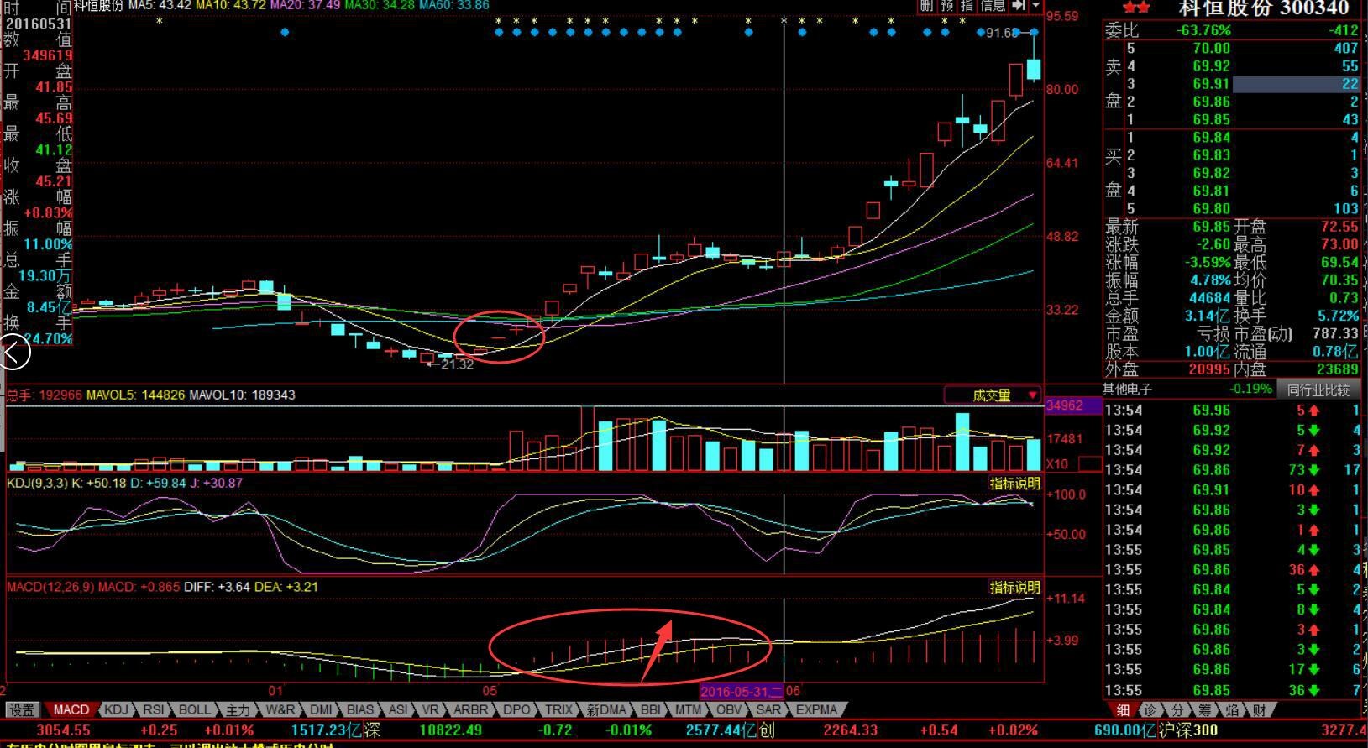Viewport: 1368px width, 748px height.
Task: Select the ARBR indicator tab
Action: [470, 709]
